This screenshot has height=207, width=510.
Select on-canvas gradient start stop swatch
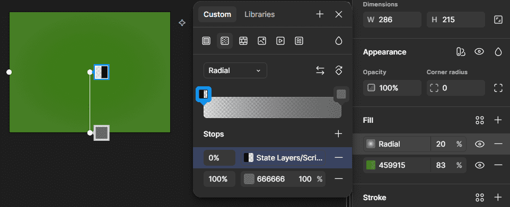102,72
